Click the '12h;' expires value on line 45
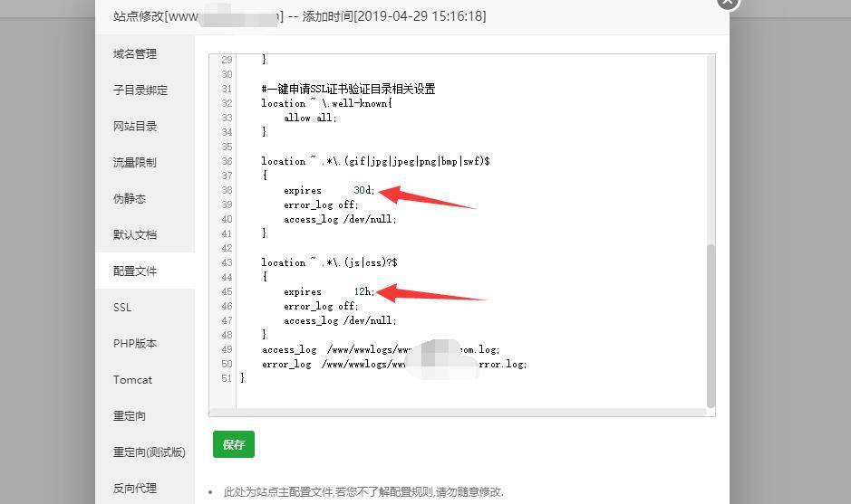Screen dimensions: 851x504 [363, 291]
